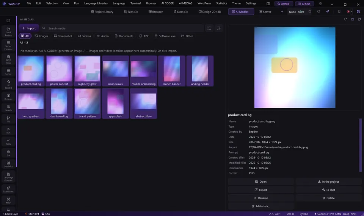Viewport: 364px width, 216px height.
Task: Click the AI Chat button
Action: pyautogui.click(x=304, y=4)
